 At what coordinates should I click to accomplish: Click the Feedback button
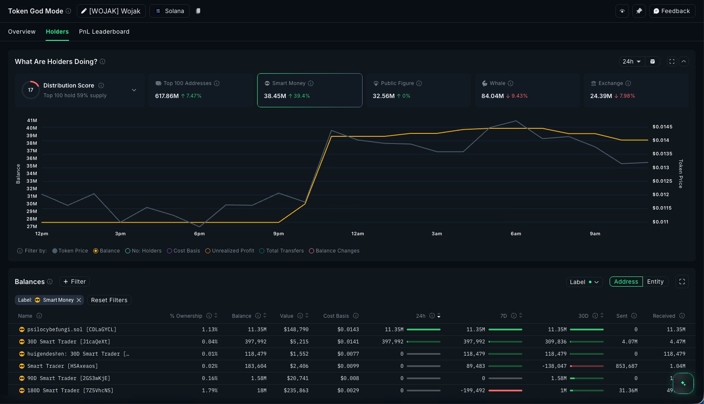point(672,11)
